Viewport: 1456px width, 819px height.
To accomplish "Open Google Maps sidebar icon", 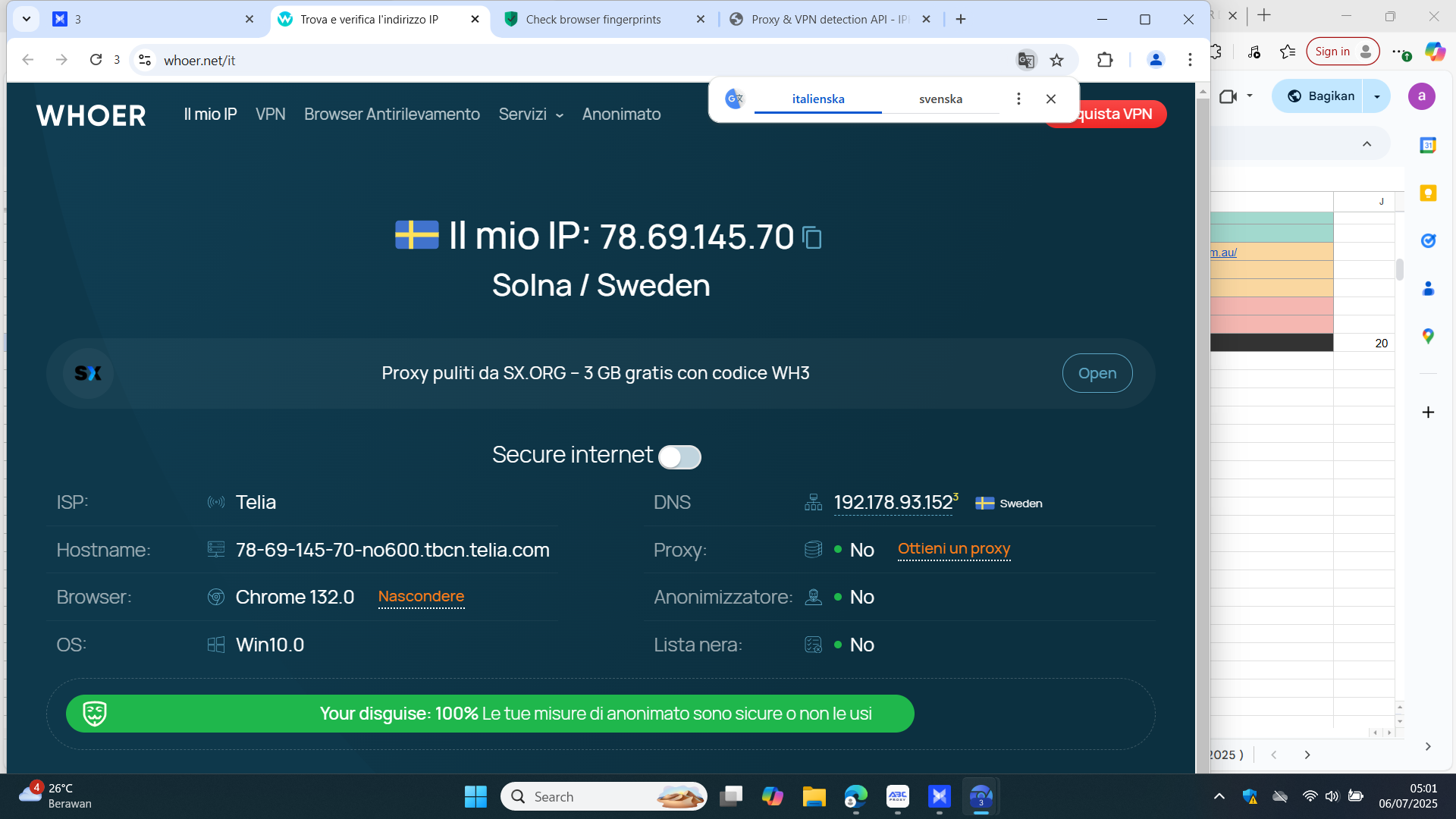I will (1428, 336).
